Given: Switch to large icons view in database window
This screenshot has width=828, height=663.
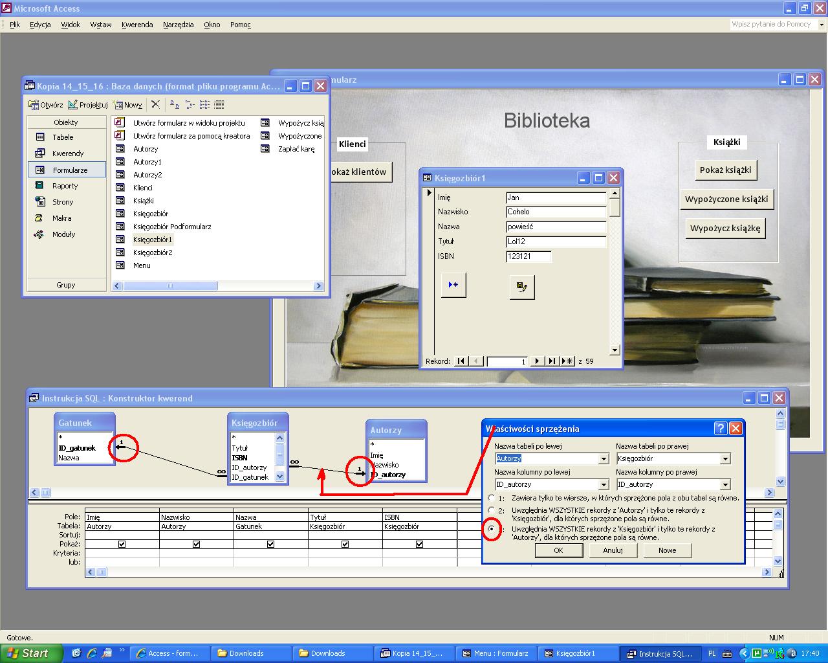Looking at the screenshot, I should [174, 104].
